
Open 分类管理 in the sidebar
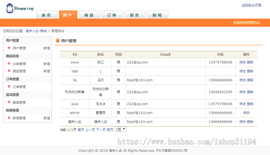pyautogui.click(x=19, y=64)
